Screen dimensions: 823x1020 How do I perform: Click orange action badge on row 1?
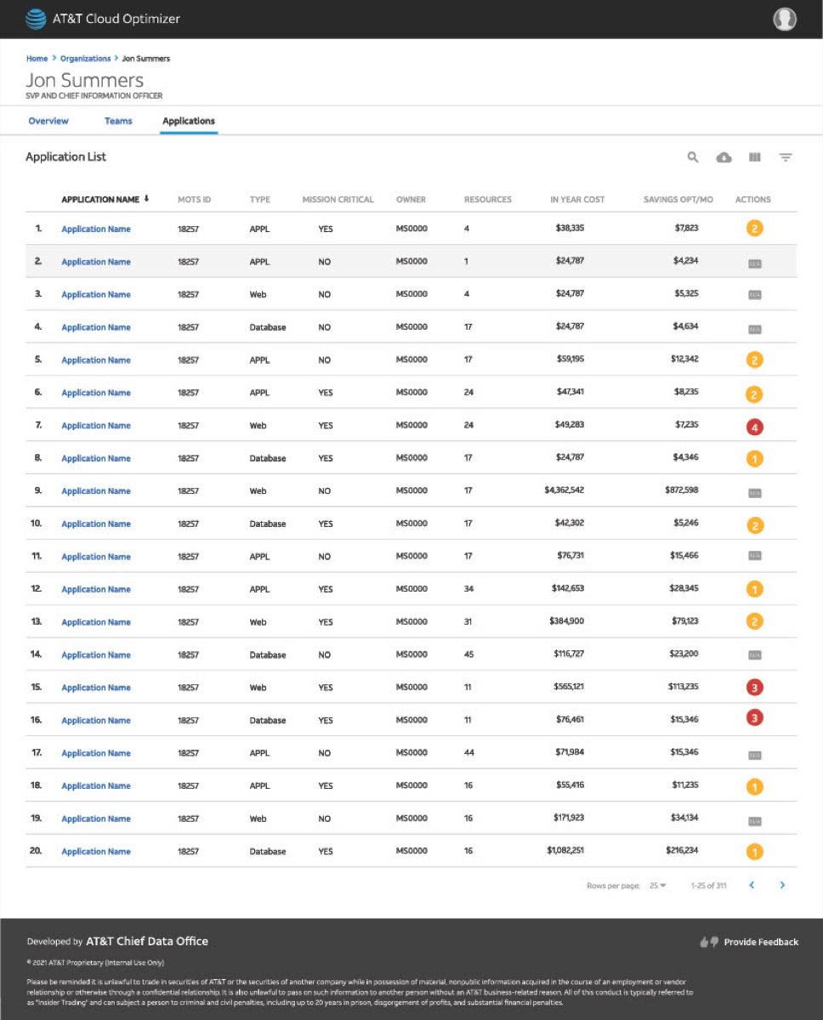click(x=753, y=229)
